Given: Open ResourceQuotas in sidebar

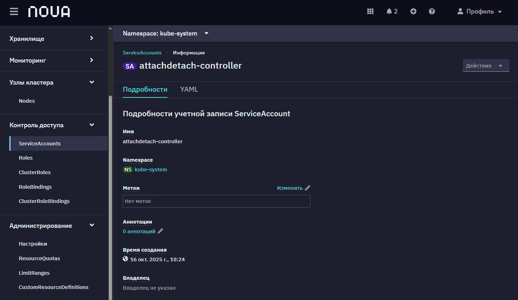Looking at the screenshot, I should [x=39, y=258].
